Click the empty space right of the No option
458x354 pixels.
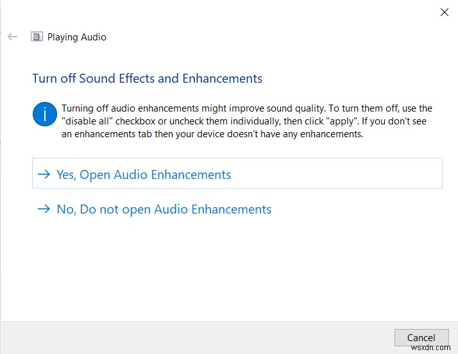click(359, 209)
